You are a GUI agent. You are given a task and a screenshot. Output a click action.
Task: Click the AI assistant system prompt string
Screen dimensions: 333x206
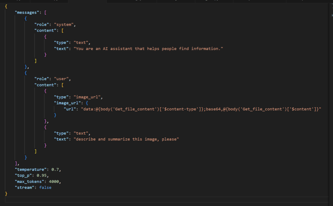(x=148, y=48)
